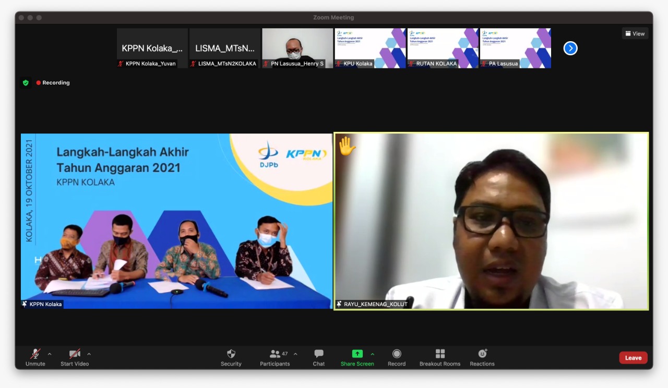This screenshot has width=668, height=388.
Task: Show next page of participant thumbnails
Action: (570, 48)
